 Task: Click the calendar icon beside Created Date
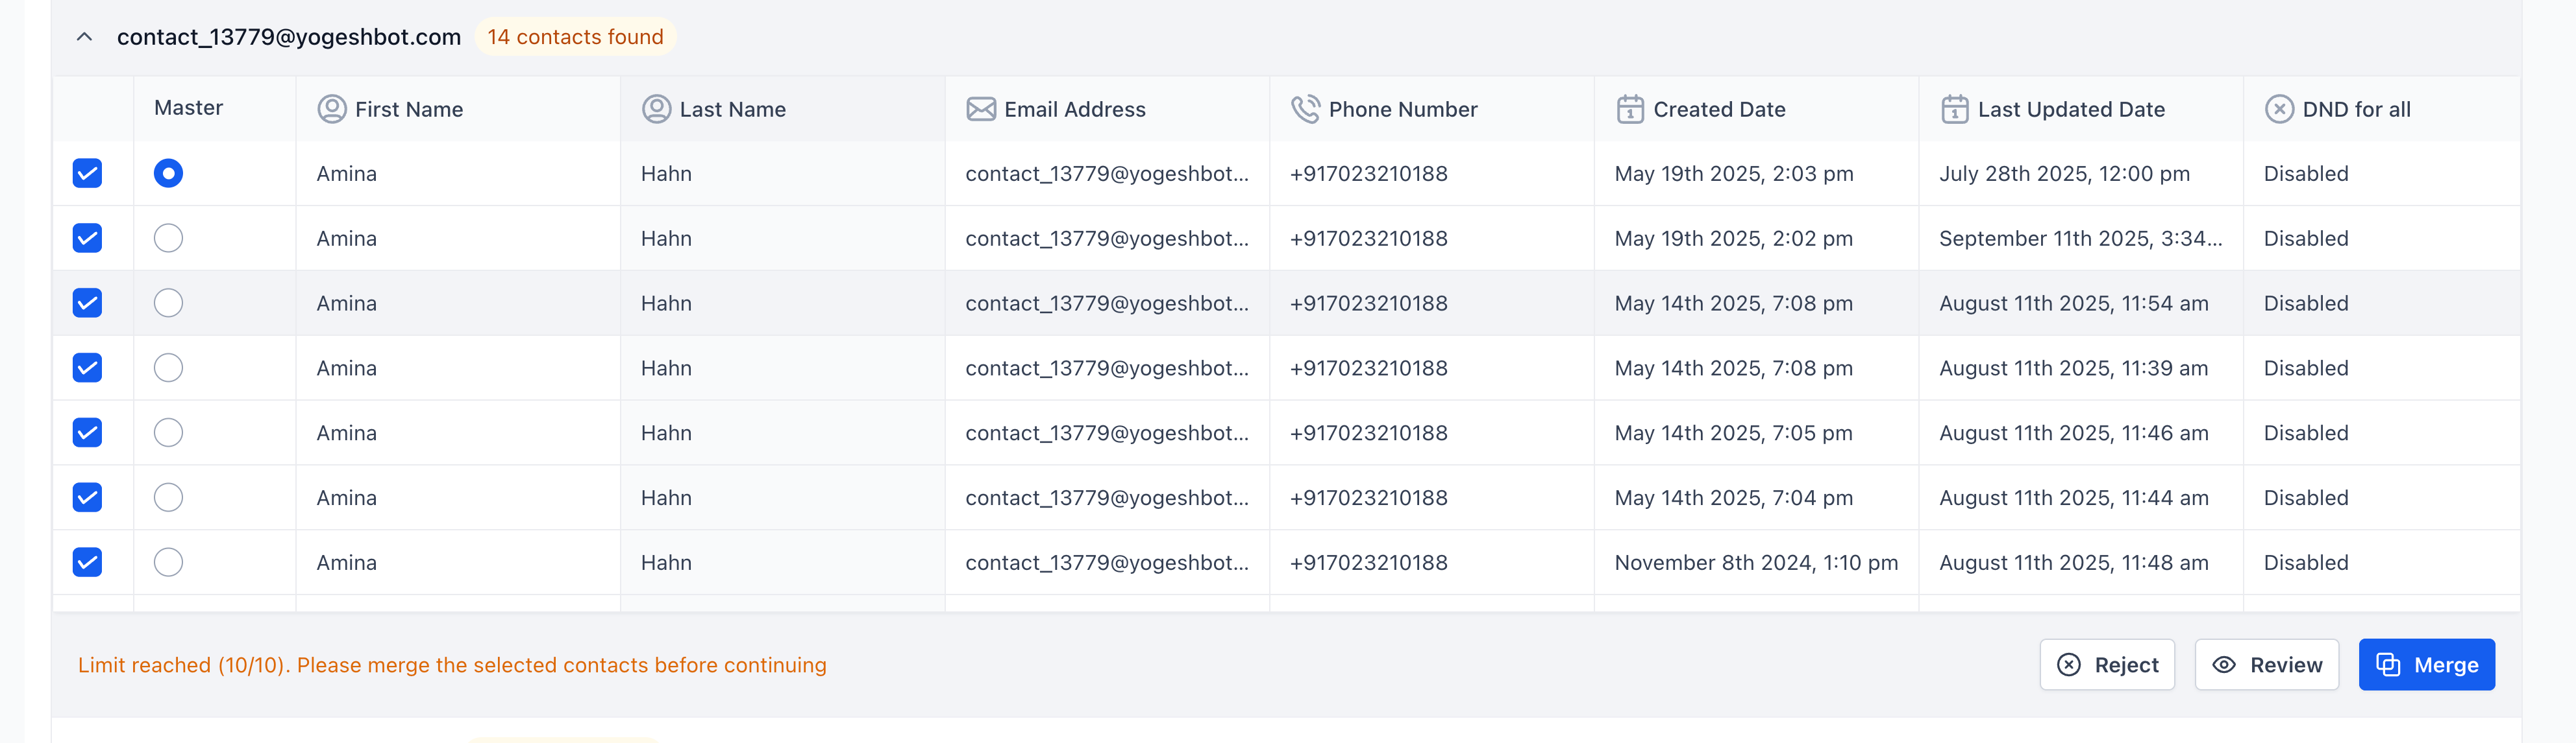1630,109
